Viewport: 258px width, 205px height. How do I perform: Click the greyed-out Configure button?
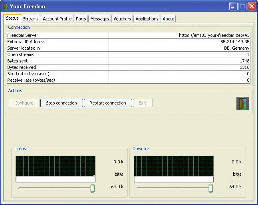tap(24, 103)
